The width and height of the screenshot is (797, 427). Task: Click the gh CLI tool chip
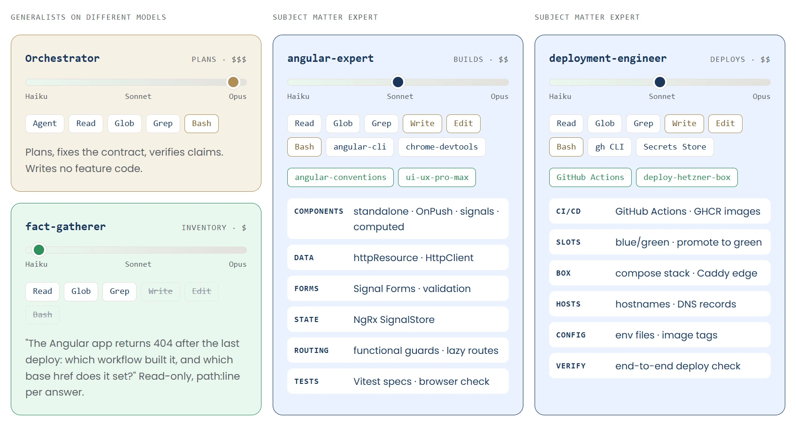[x=610, y=147]
